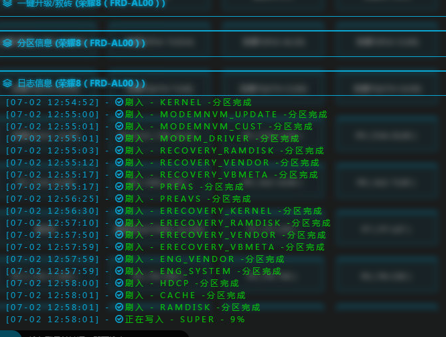Click check icon on the ERECOVERY_RAMDISK row
This screenshot has height=337, width=446.
point(119,222)
